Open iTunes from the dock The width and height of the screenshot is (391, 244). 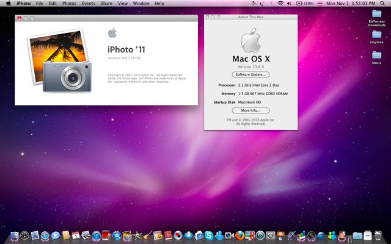[x=97, y=235]
